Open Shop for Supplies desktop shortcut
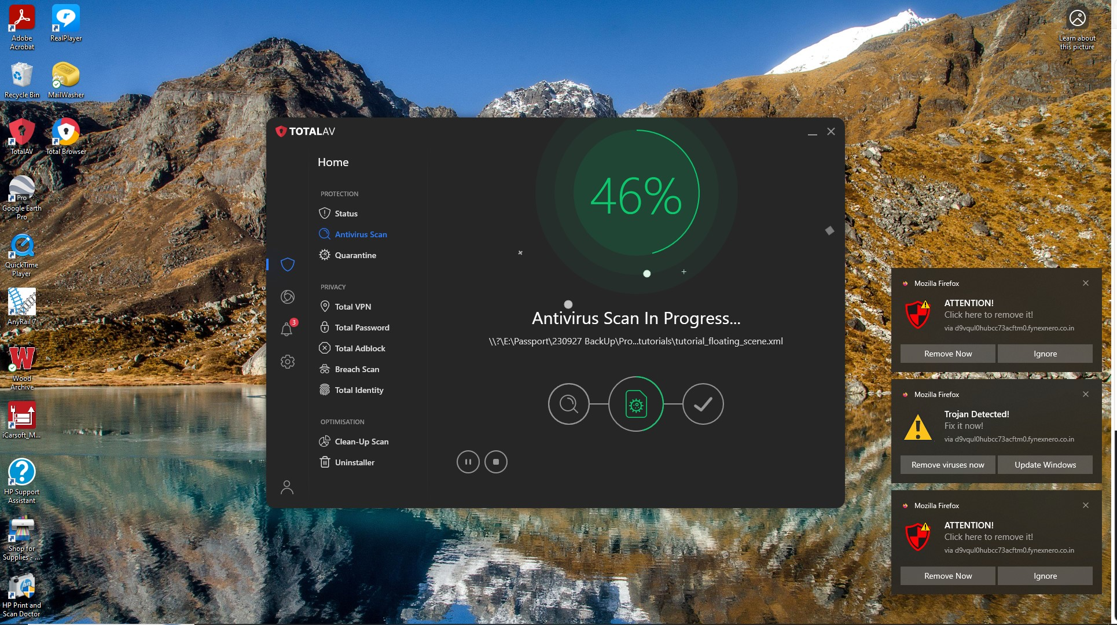The height and width of the screenshot is (625, 1117). (22, 538)
